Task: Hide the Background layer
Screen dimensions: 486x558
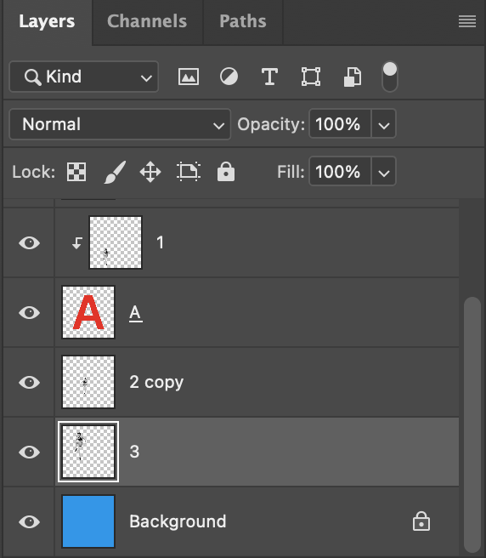Action: tap(29, 522)
